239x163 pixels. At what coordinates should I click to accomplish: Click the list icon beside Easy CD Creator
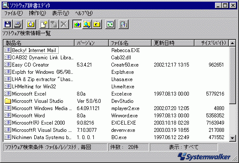(x=8, y=64)
